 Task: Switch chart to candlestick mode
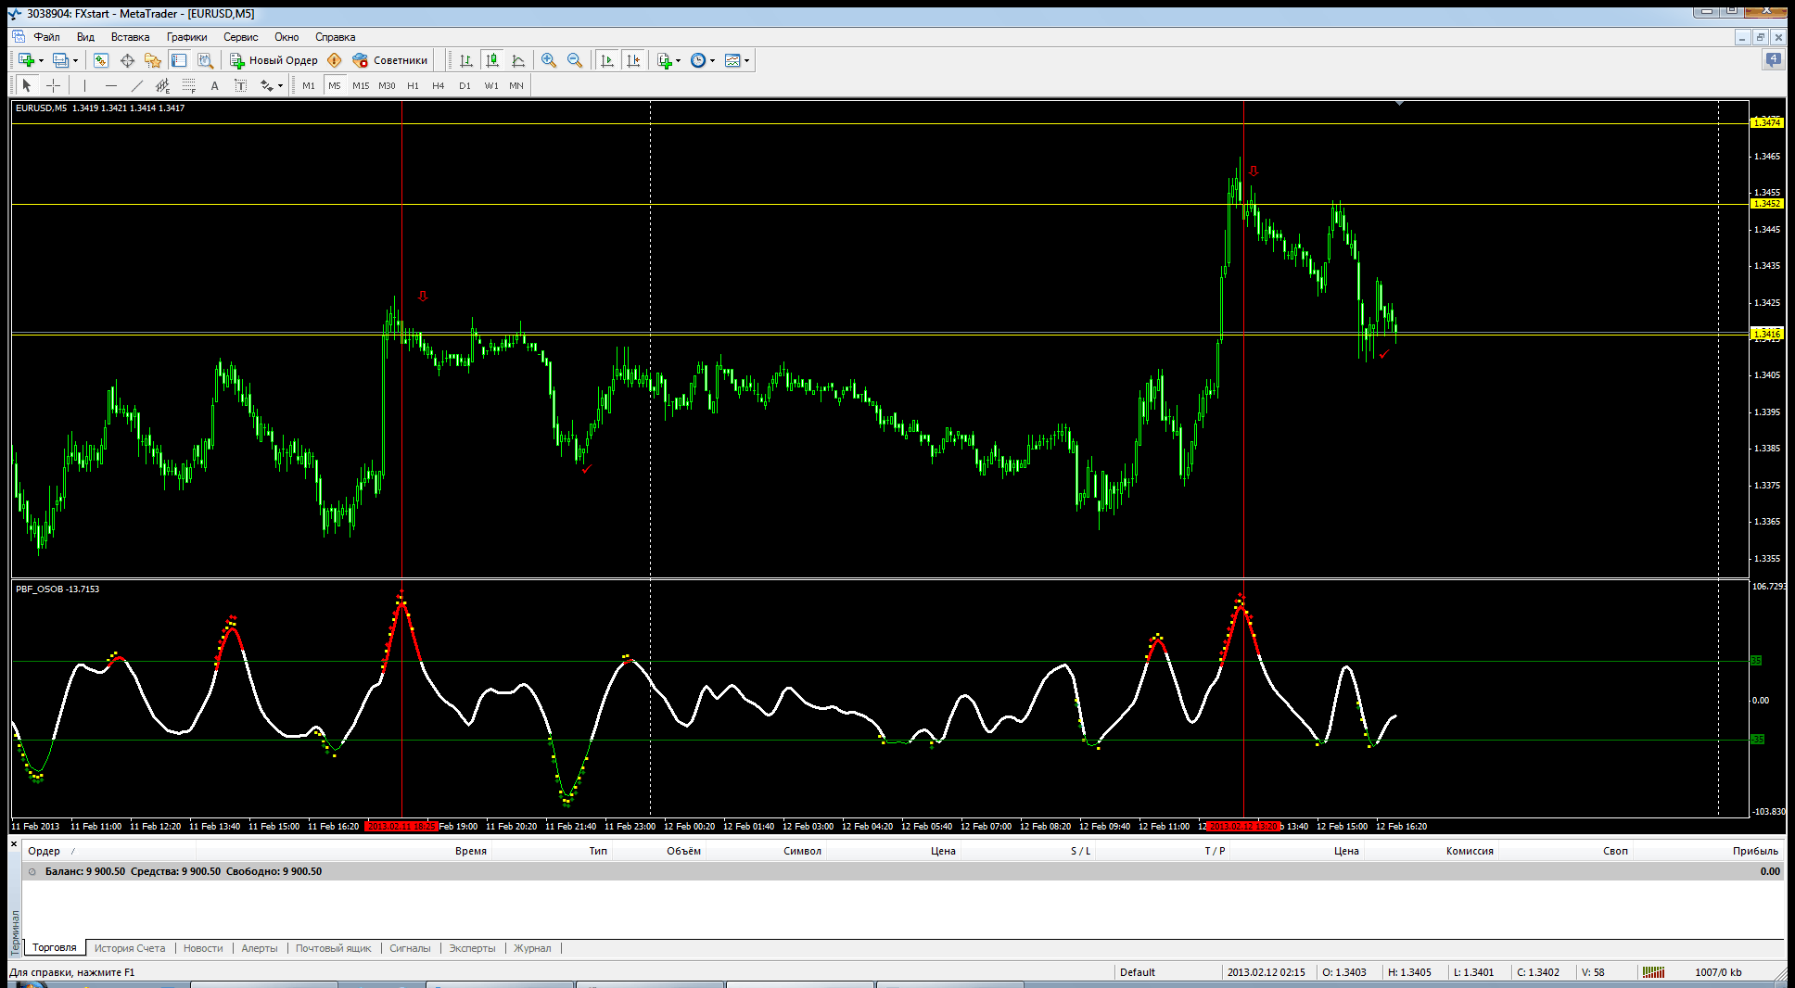coord(492,60)
